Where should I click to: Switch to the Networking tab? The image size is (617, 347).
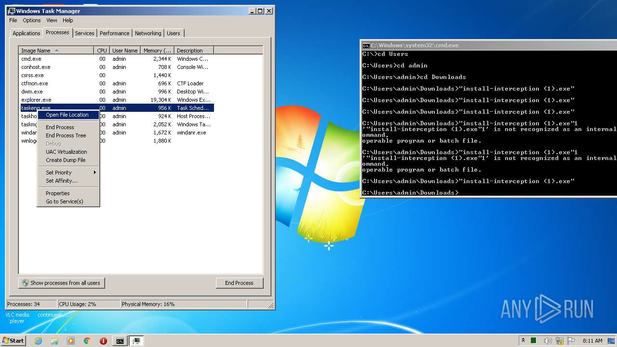(148, 33)
